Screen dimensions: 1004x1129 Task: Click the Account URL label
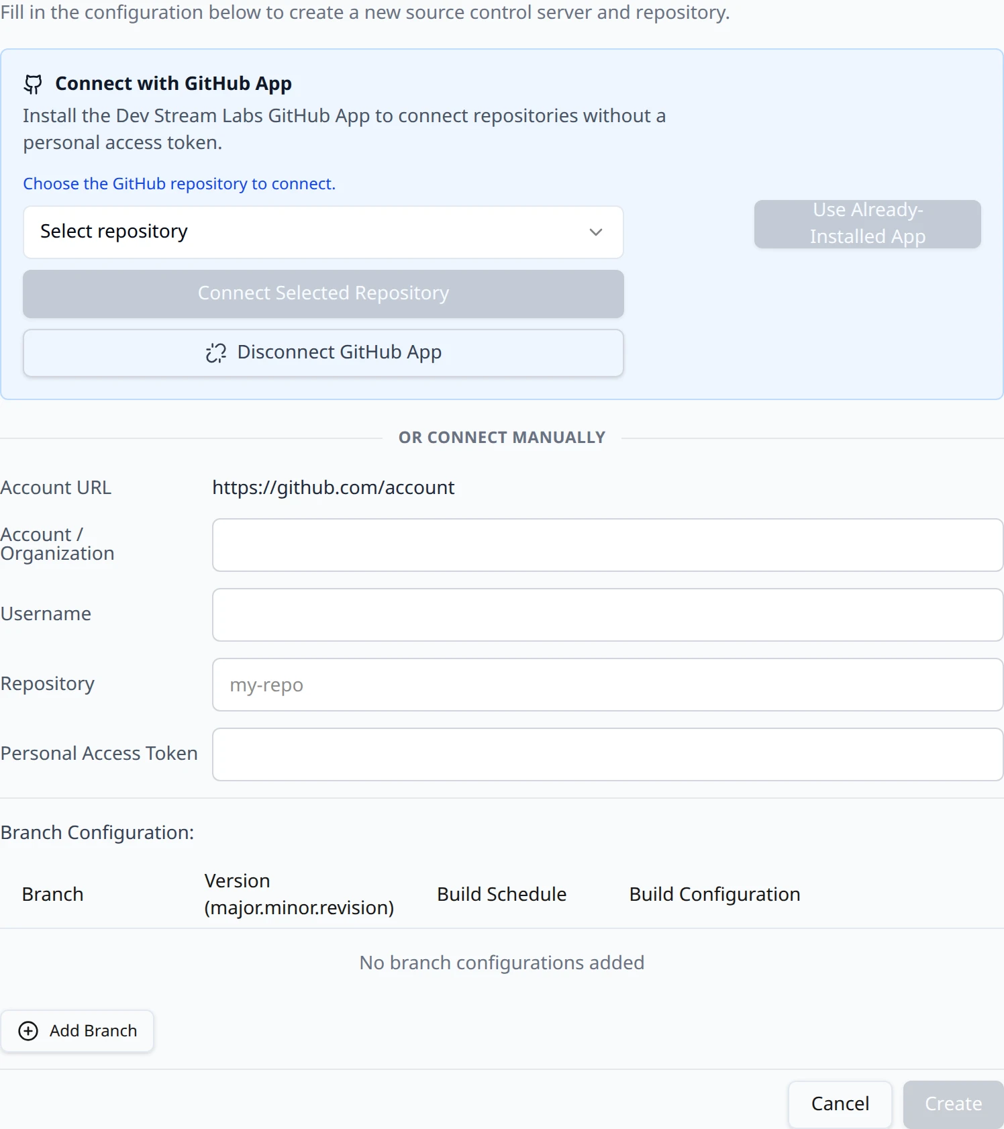56,487
